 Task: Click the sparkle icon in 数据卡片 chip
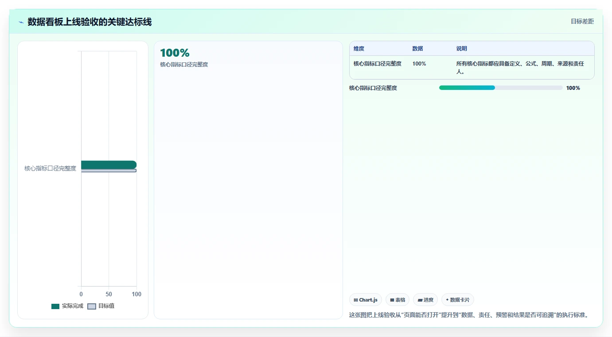click(x=447, y=300)
